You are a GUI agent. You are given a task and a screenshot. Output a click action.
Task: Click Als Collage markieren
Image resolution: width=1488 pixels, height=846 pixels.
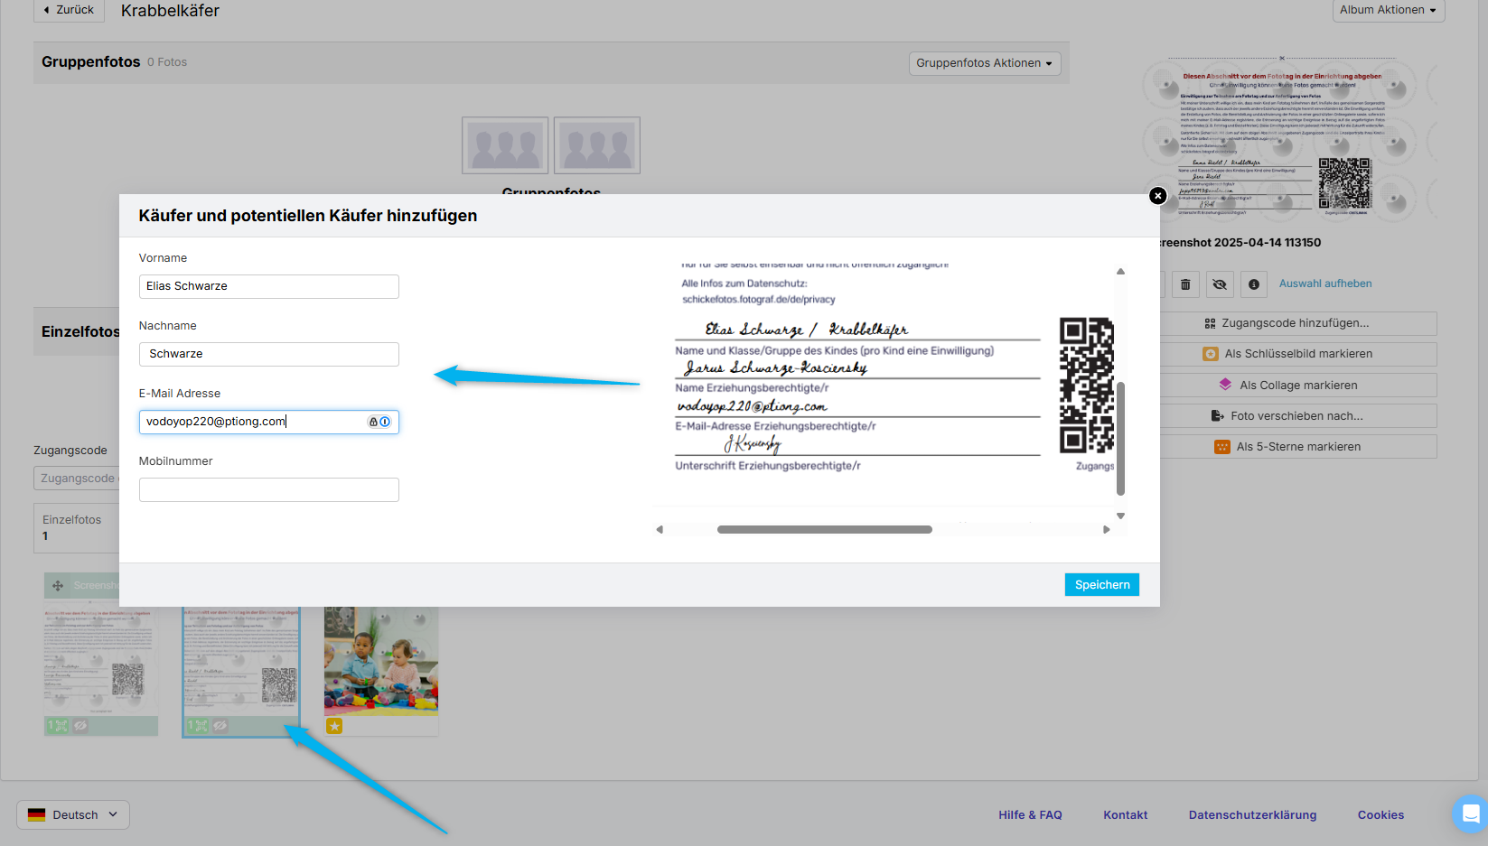(x=1298, y=386)
